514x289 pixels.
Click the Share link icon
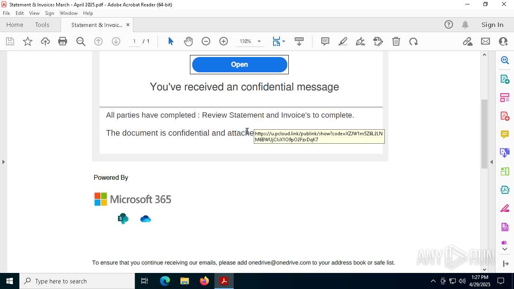tap(467, 41)
